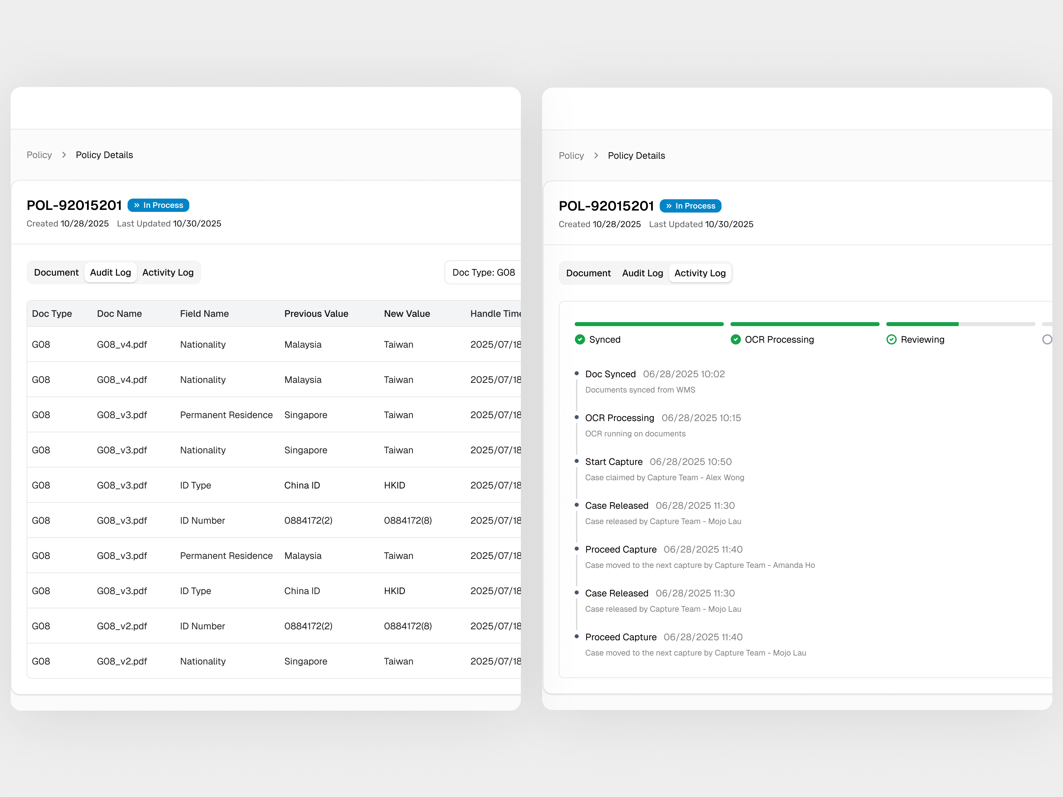Click the timeline dot next to Doc Synced
Image resolution: width=1063 pixels, height=797 pixels.
(x=577, y=373)
